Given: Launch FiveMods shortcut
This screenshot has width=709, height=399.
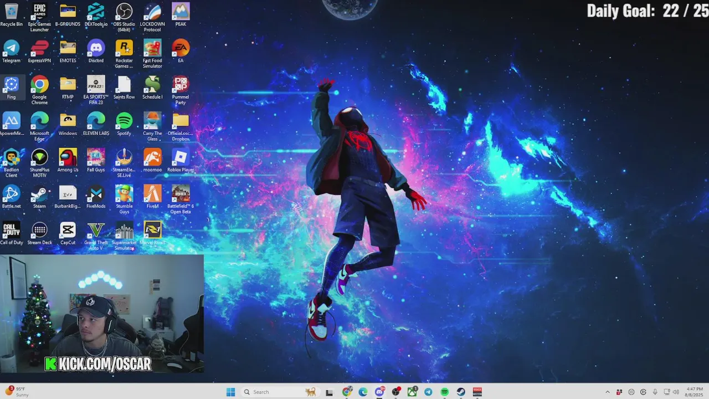Looking at the screenshot, I should click(96, 197).
